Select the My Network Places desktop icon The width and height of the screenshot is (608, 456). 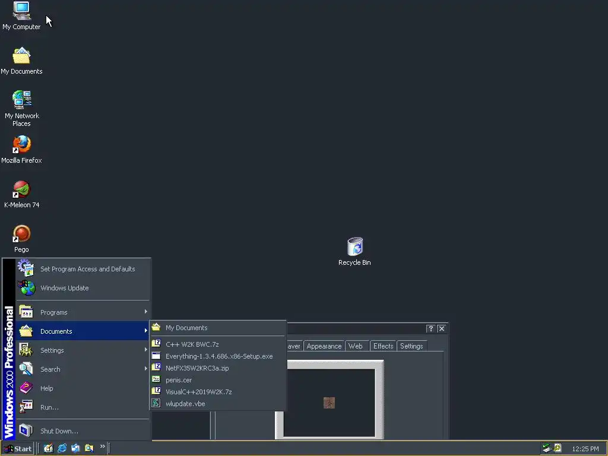click(22, 108)
